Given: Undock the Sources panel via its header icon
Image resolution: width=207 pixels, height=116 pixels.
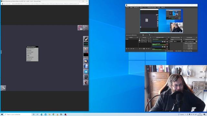Looking at the screenshot, I should 150,37.
